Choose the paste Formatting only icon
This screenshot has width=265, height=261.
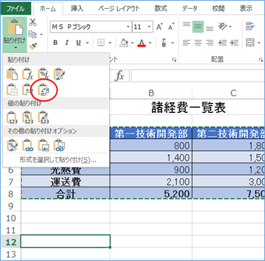[12, 145]
